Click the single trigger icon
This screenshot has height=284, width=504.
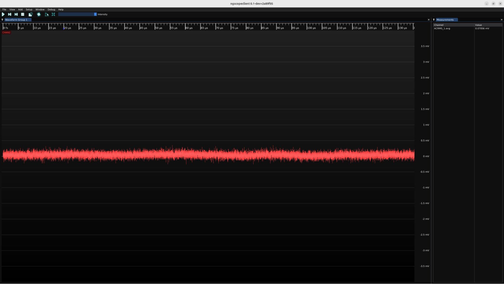click(x=10, y=14)
